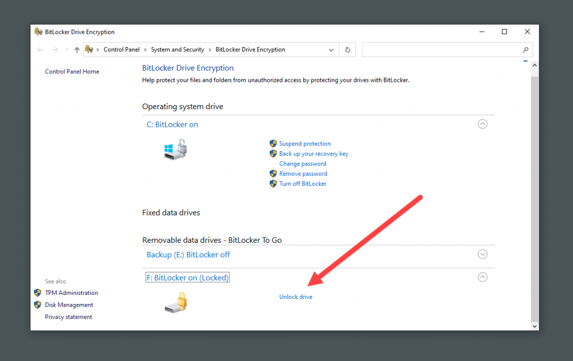Click the up-one-level arrow icon

[x=77, y=50]
